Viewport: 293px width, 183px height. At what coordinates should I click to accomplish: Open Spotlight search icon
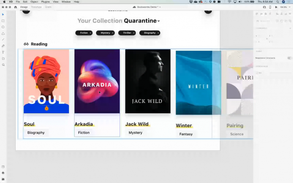[278, 2]
